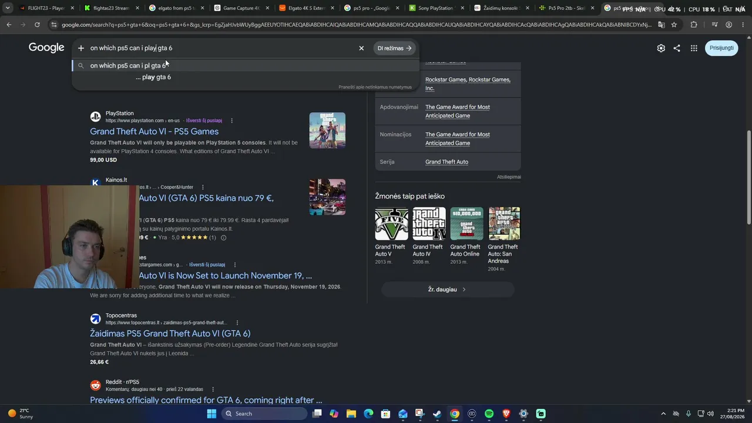Launch Microsoft Edge from the taskbar

368,414
